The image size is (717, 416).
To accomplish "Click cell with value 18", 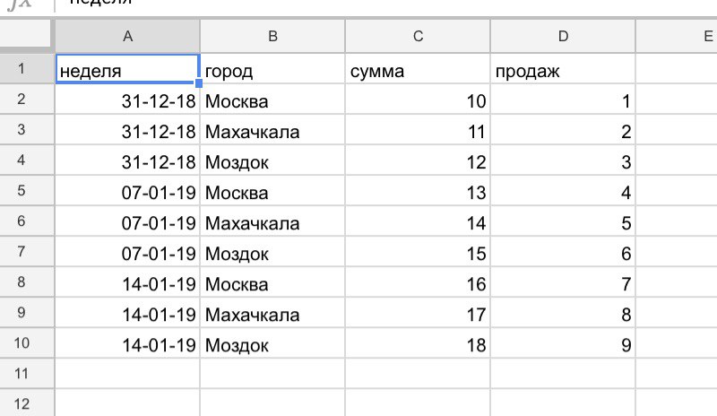I will click(x=418, y=343).
